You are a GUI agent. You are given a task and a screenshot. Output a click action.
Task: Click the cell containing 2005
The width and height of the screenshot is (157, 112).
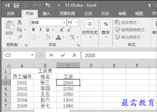(22, 106)
